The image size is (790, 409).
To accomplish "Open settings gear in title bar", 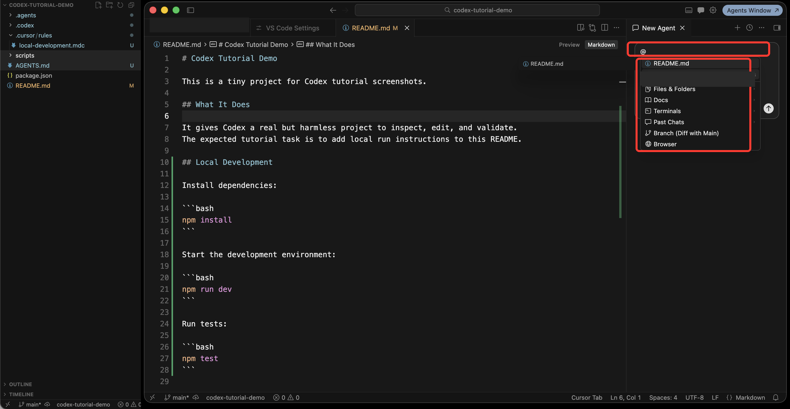I will point(713,10).
